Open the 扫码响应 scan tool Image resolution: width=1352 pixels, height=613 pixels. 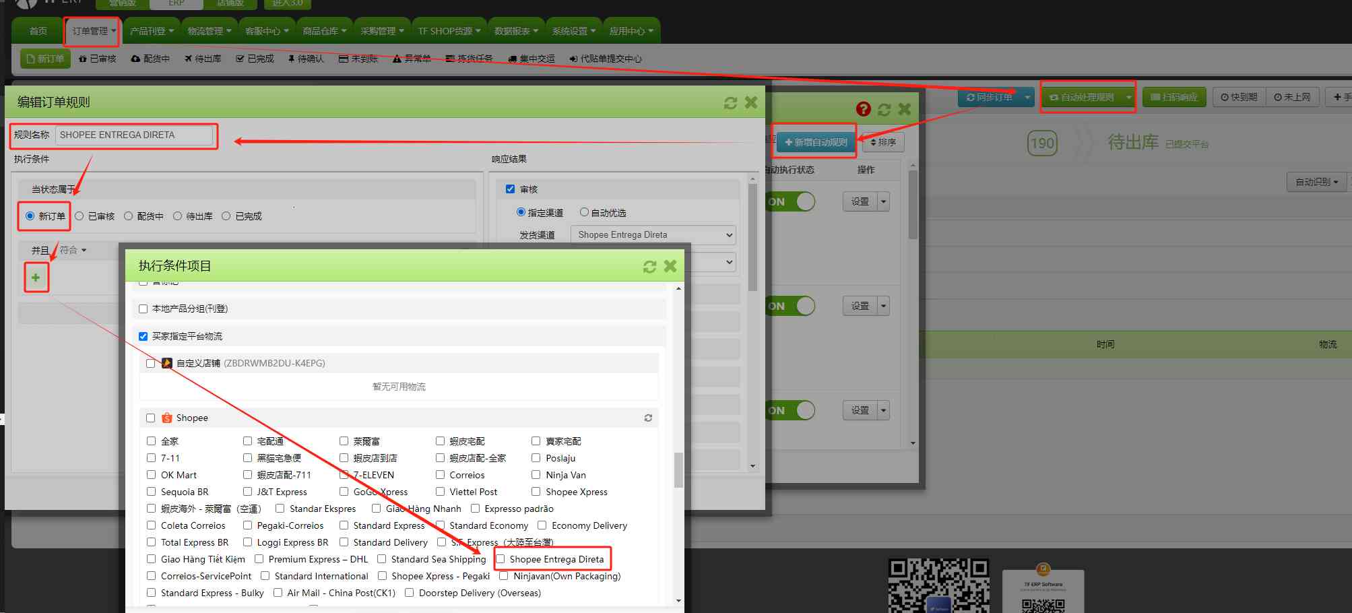point(1173,97)
